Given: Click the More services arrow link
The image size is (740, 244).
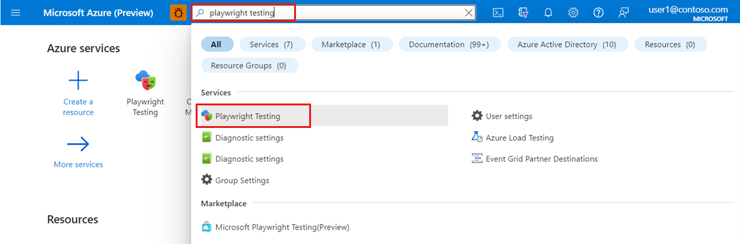Looking at the screenshot, I should [x=78, y=152].
